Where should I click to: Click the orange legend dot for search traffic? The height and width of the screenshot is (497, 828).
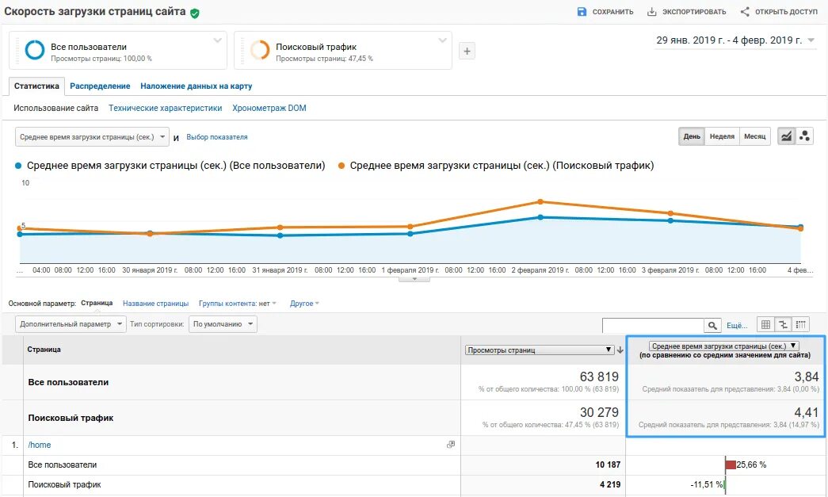[x=342, y=166]
